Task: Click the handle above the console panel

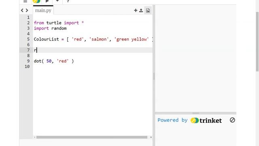Action: tap(196, 113)
